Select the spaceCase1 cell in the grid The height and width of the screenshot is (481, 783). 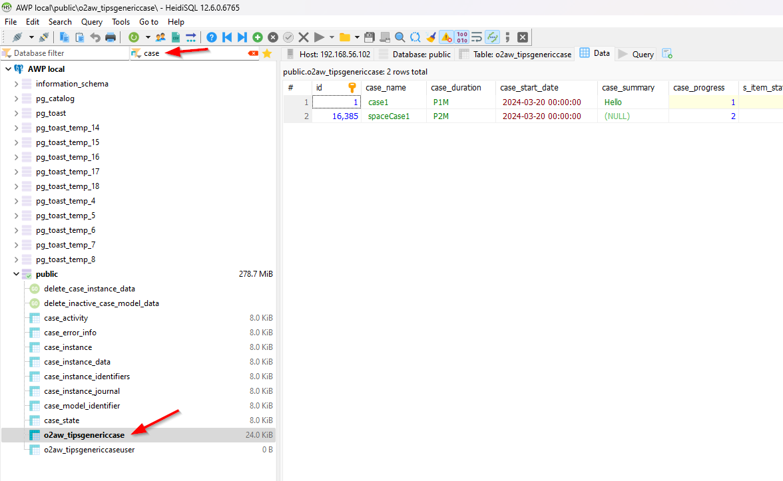pyautogui.click(x=389, y=116)
